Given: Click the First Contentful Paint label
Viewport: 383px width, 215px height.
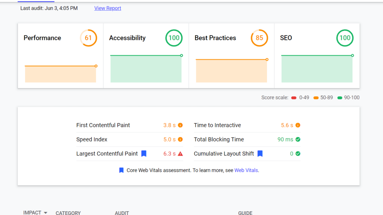Looking at the screenshot, I should tap(103, 125).
